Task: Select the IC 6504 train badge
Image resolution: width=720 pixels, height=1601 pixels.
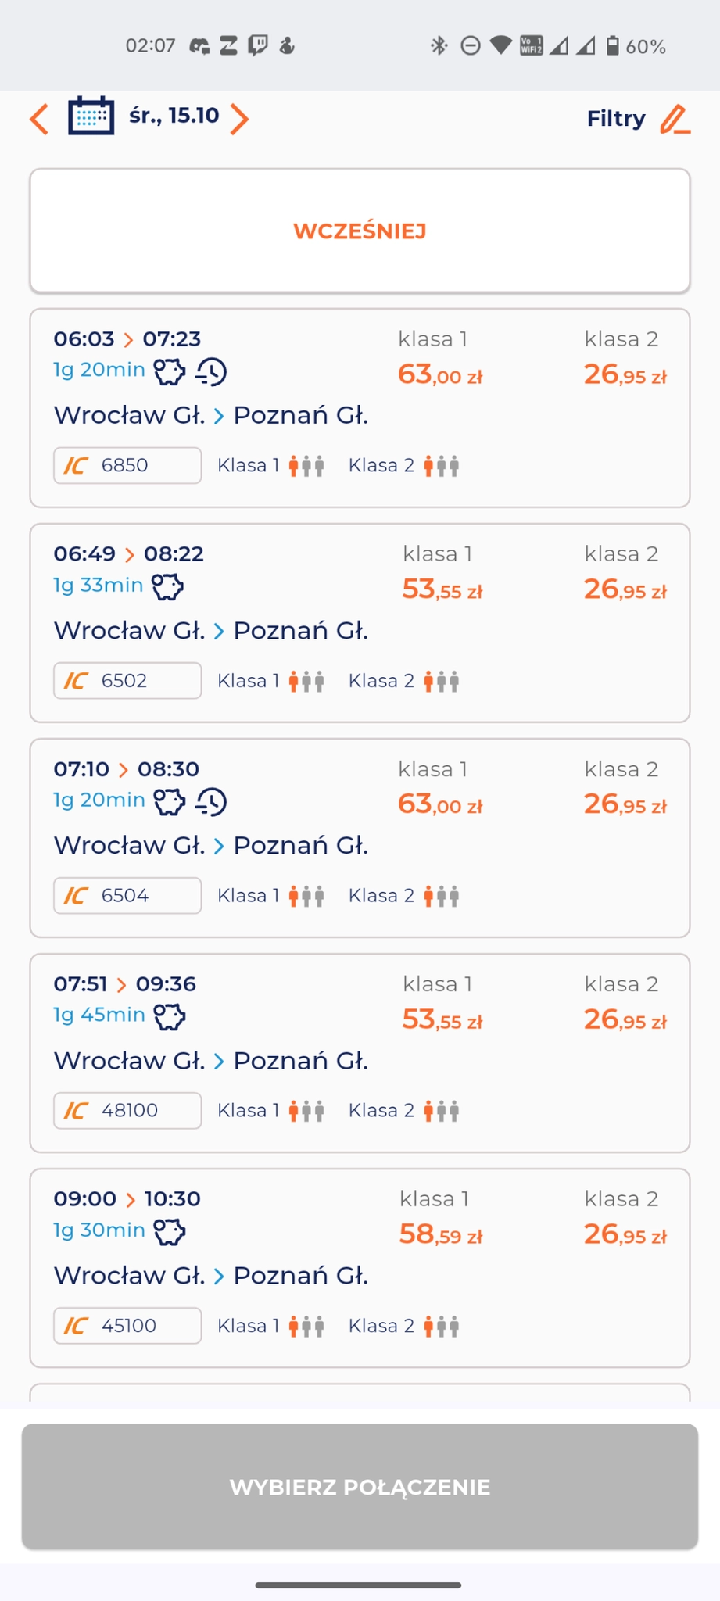Action: 127,896
